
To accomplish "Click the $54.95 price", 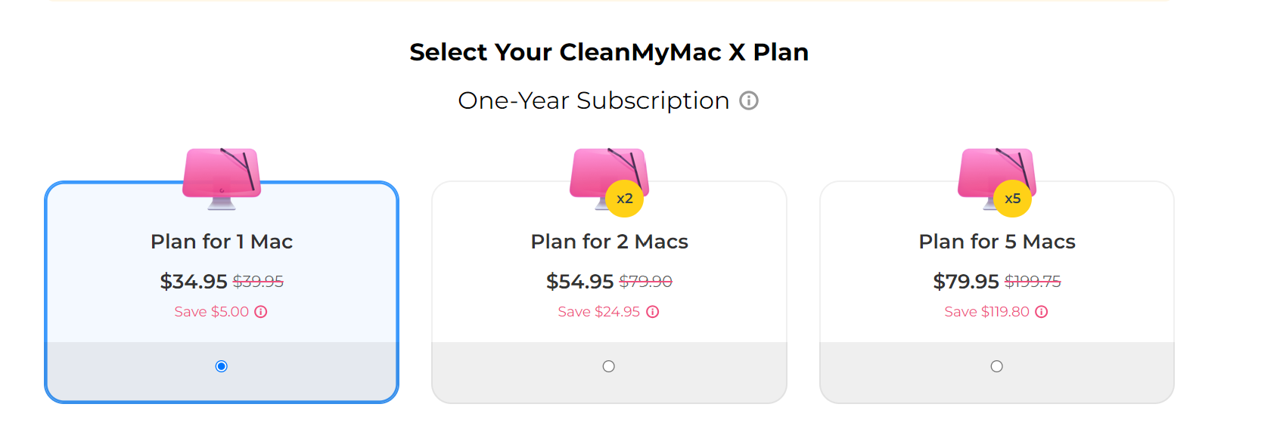I will click(580, 282).
